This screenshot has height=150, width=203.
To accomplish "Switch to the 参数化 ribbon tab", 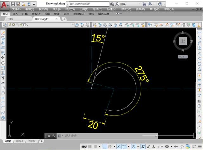I will 36,14.
